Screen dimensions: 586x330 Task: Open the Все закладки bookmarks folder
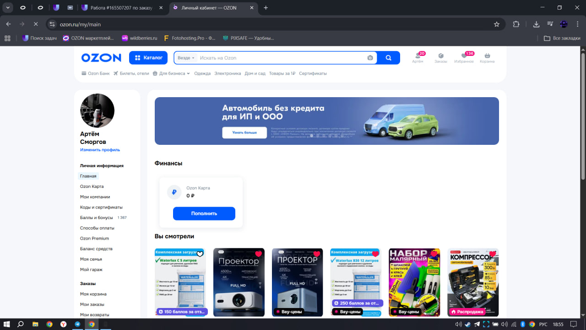coord(562,38)
